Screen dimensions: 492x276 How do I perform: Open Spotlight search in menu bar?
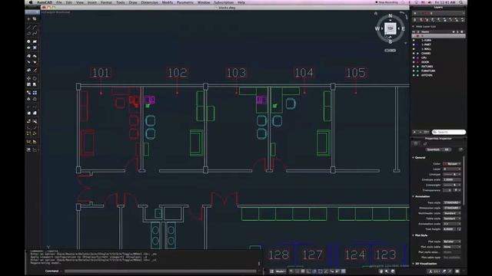coord(461,2)
